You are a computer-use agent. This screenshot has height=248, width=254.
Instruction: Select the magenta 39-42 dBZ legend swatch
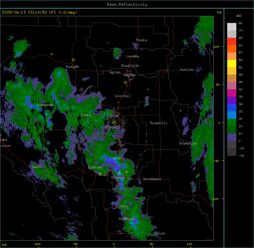(x=232, y=93)
